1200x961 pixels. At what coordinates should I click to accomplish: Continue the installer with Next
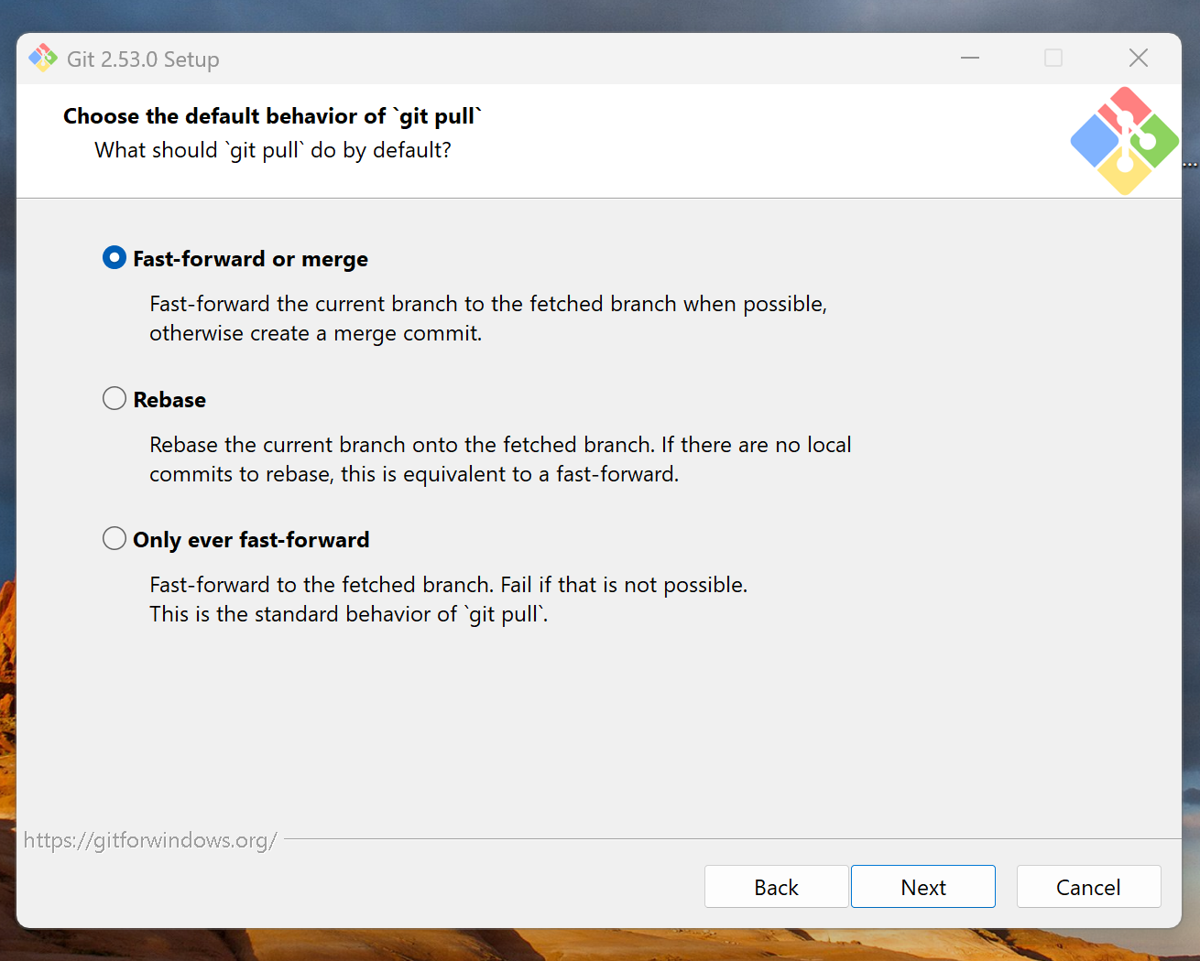[923, 887]
